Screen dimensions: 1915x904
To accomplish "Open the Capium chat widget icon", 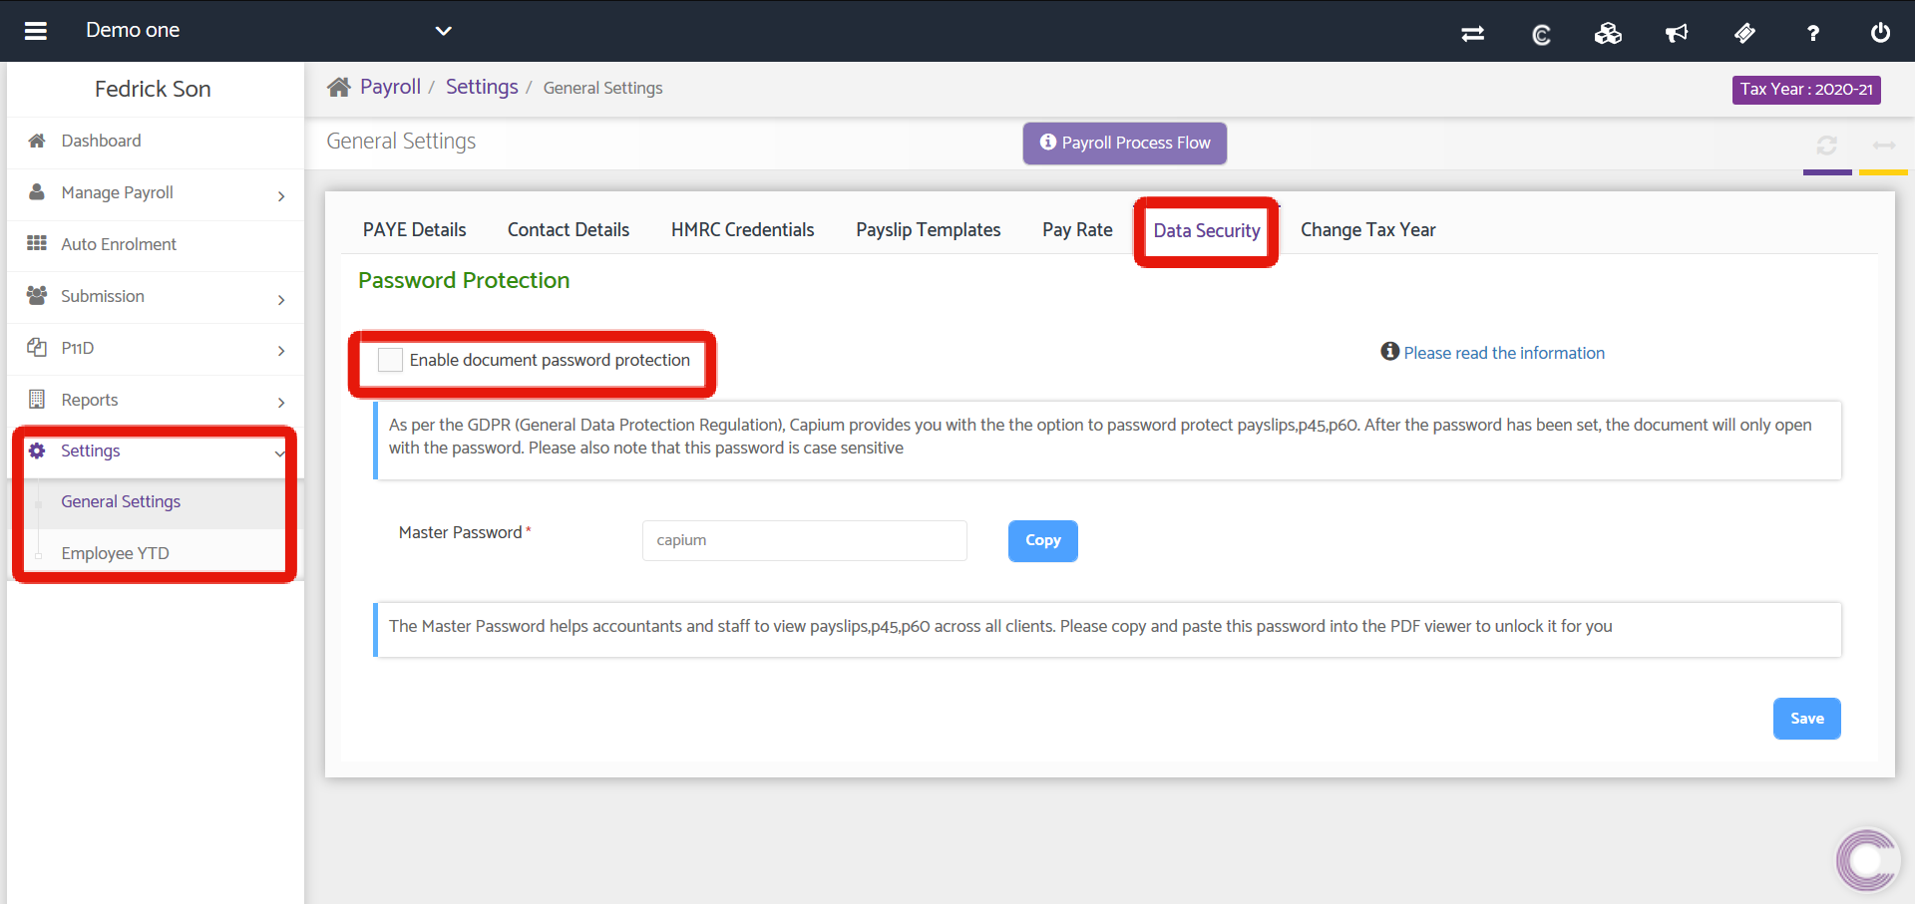I will pos(1867,859).
